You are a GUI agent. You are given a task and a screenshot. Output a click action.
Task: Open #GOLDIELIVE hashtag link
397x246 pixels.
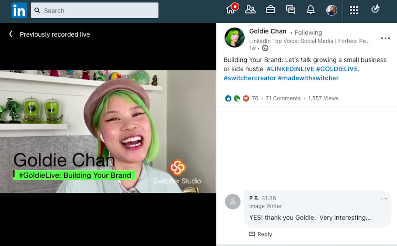click(337, 69)
